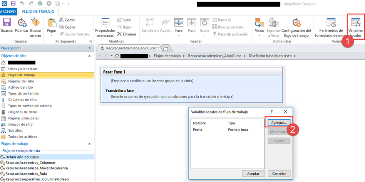Image resolution: width=365 pixels, height=182 pixels.
Task: Open help in Variables locales dialog
Action: click(272, 111)
